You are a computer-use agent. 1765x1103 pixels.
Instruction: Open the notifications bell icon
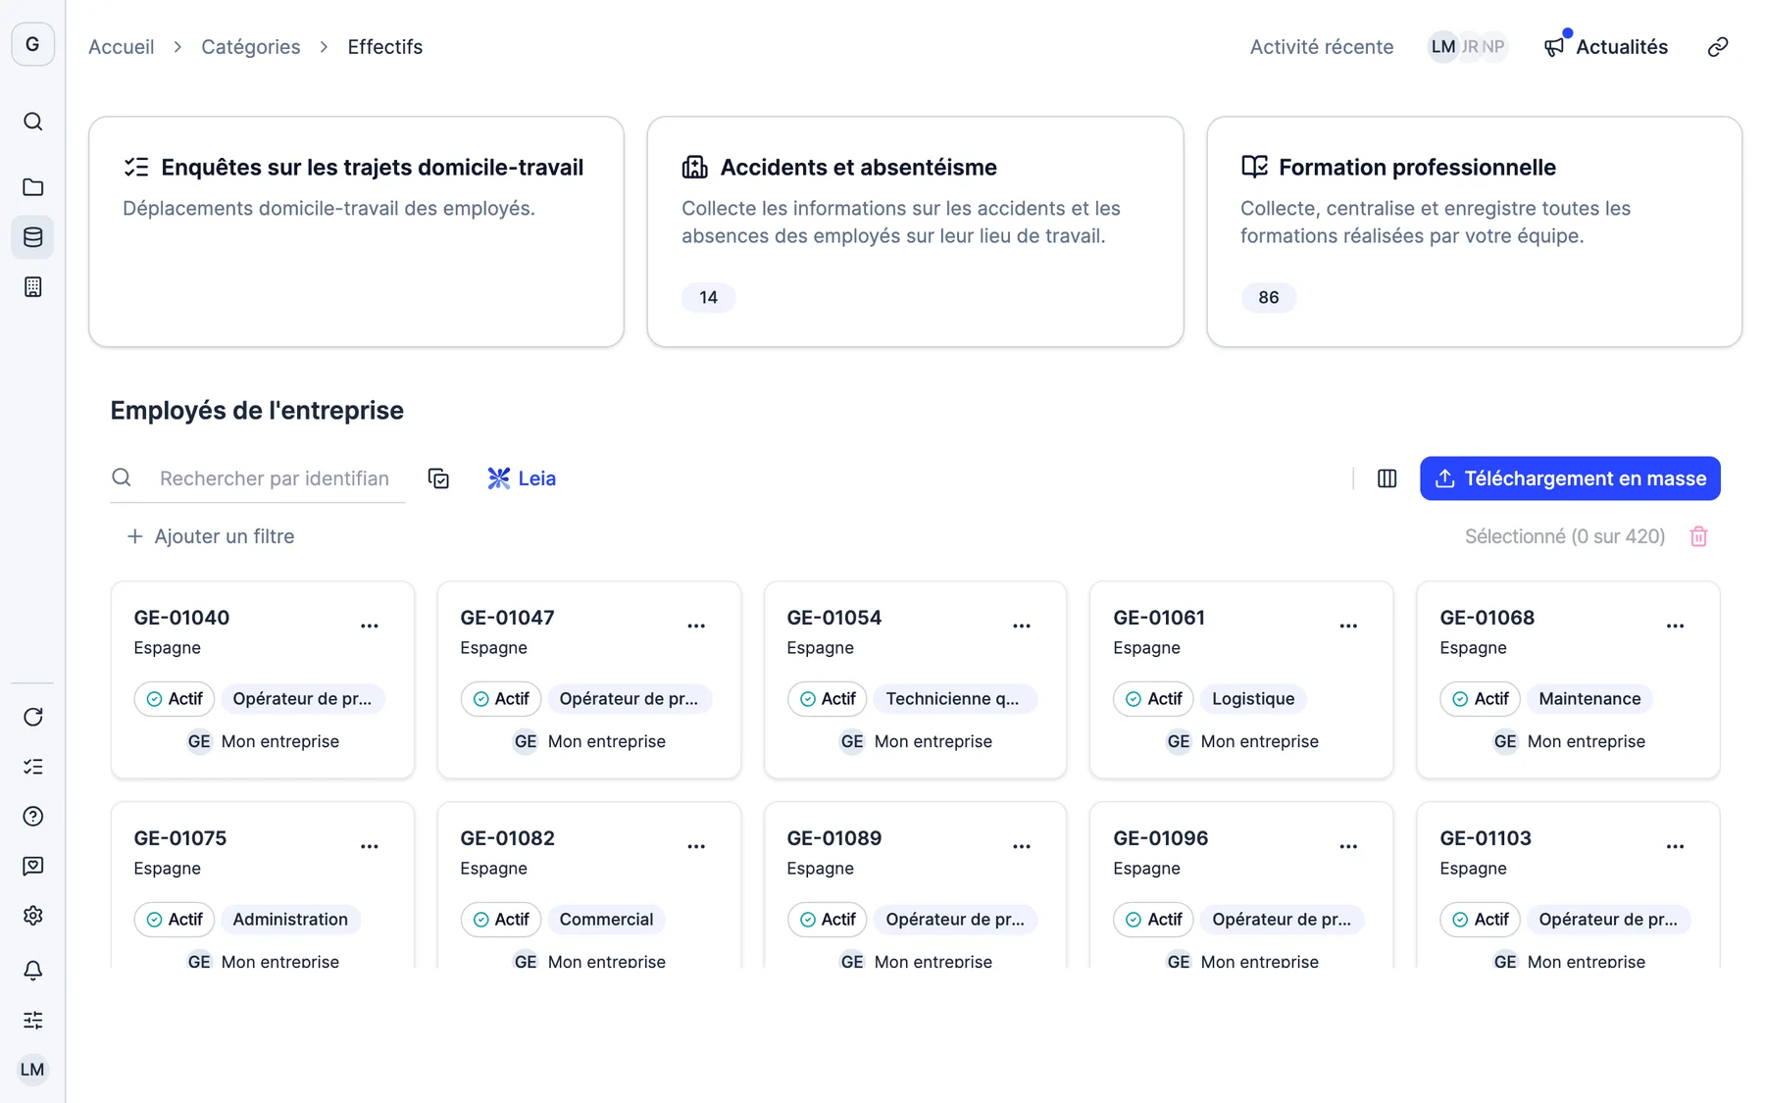tap(32, 971)
